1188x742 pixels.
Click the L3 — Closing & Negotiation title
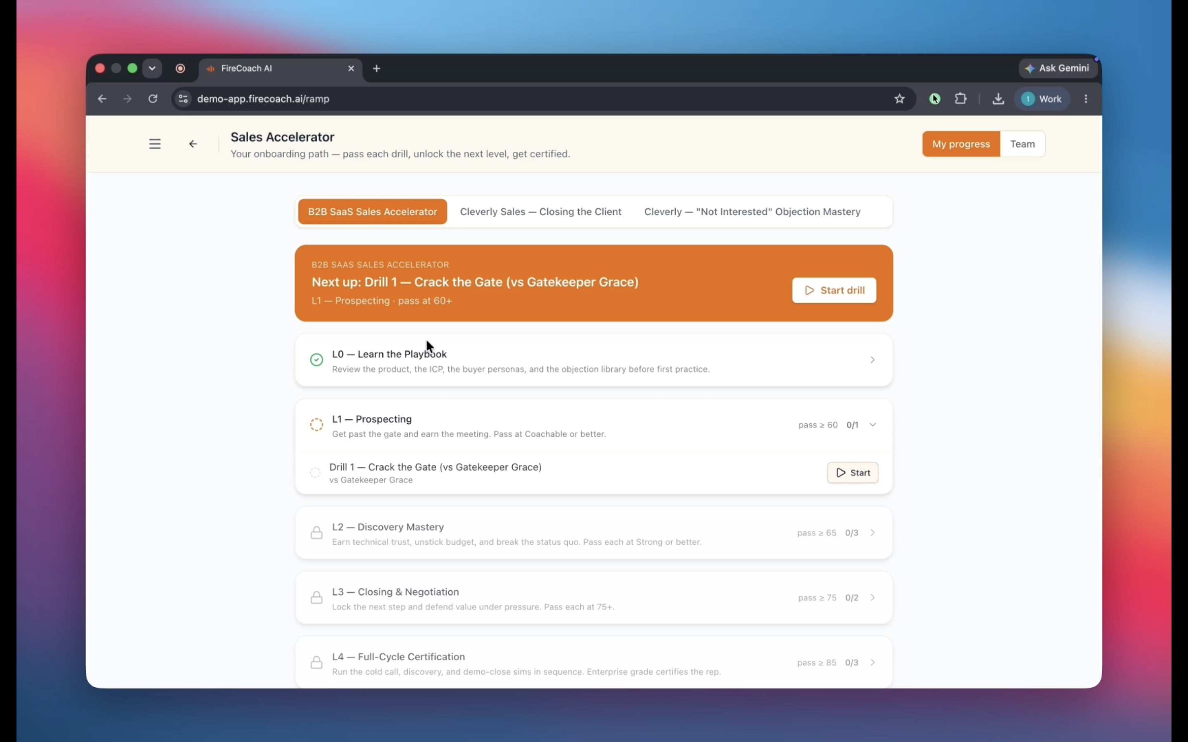(x=395, y=592)
